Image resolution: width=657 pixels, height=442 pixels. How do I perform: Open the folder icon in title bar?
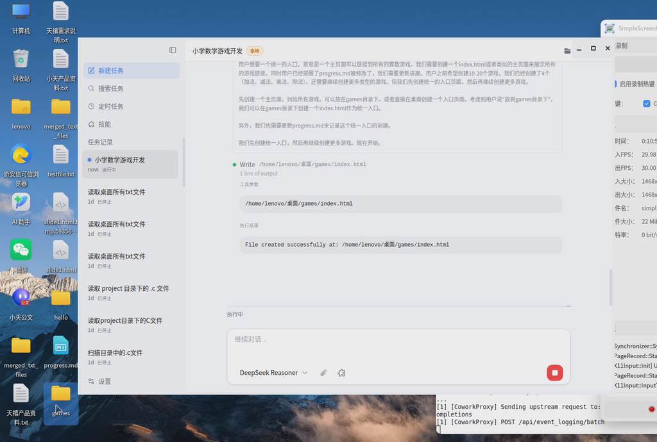pyautogui.click(x=567, y=50)
